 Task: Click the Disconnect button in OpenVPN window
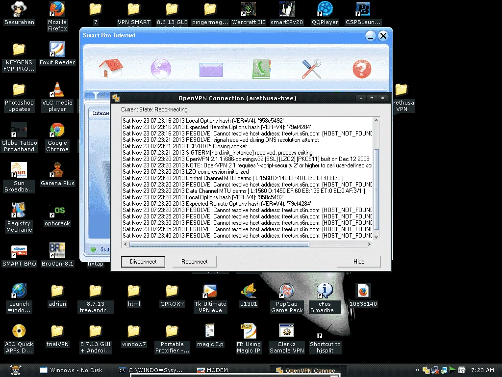click(143, 262)
